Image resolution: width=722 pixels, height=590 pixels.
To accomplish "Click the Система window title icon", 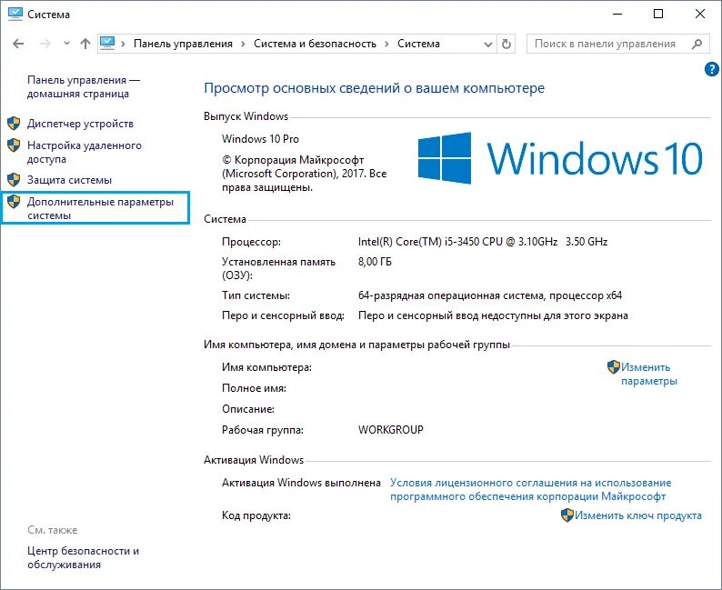I will pos(15,15).
